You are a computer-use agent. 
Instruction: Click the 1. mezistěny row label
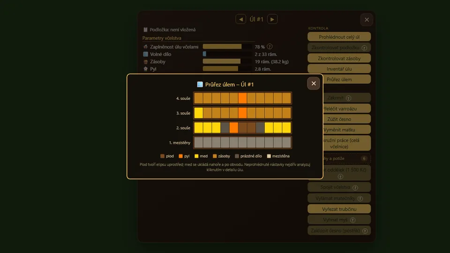(180, 142)
